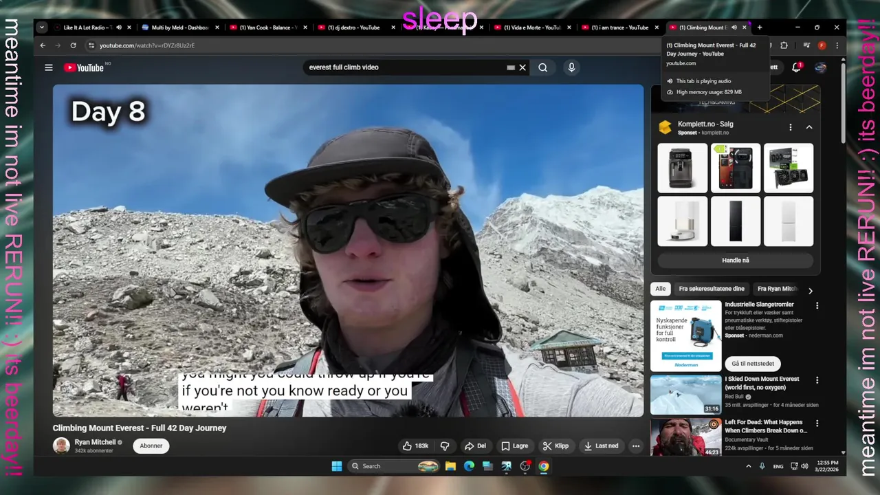This screenshot has height=495, width=880.
Task: Open a new Chrome tab
Action: pos(760,27)
